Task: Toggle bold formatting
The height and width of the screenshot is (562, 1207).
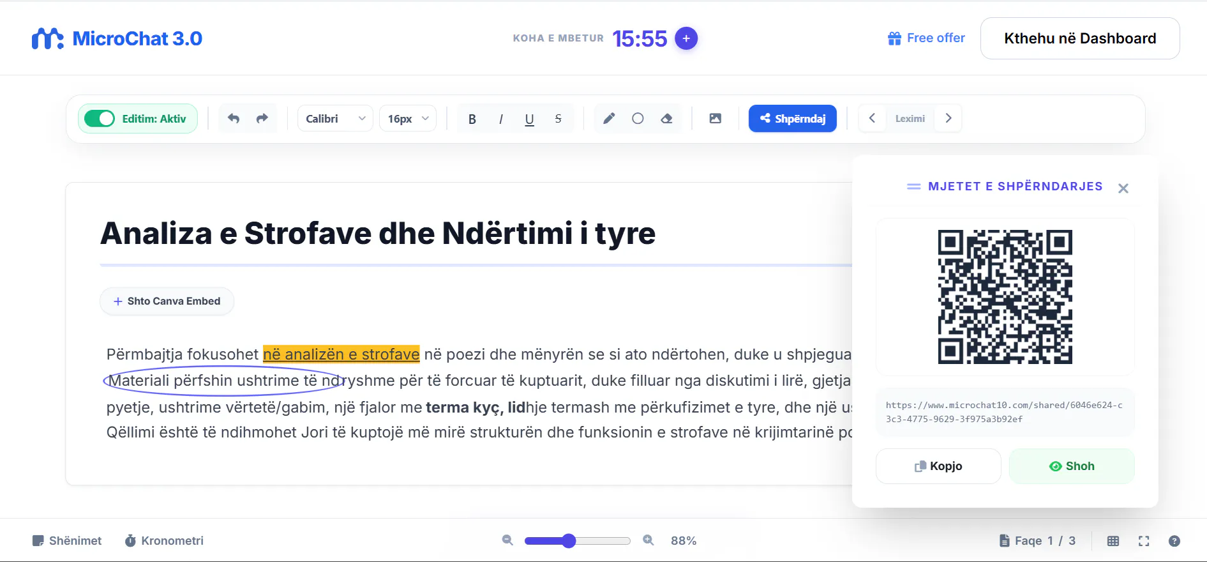Action: (x=472, y=119)
